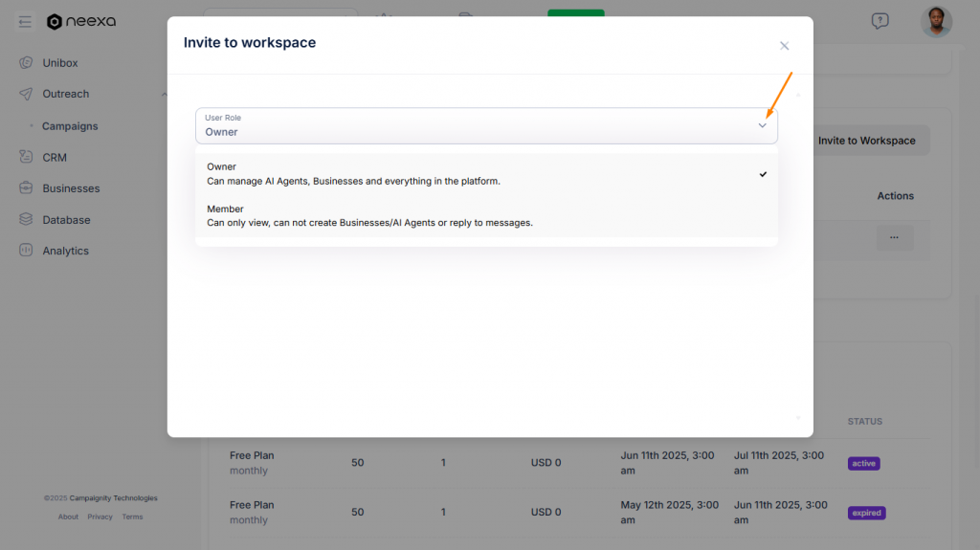Screen dimensions: 980x550
Task: Open the user profile avatar
Action: pyautogui.click(x=936, y=22)
